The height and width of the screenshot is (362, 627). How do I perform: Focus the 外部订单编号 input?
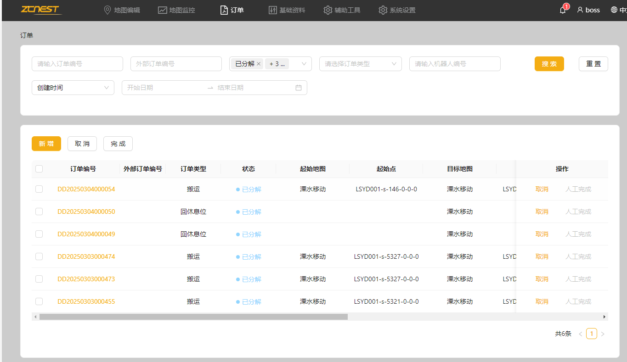pyautogui.click(x=176, y=64)
